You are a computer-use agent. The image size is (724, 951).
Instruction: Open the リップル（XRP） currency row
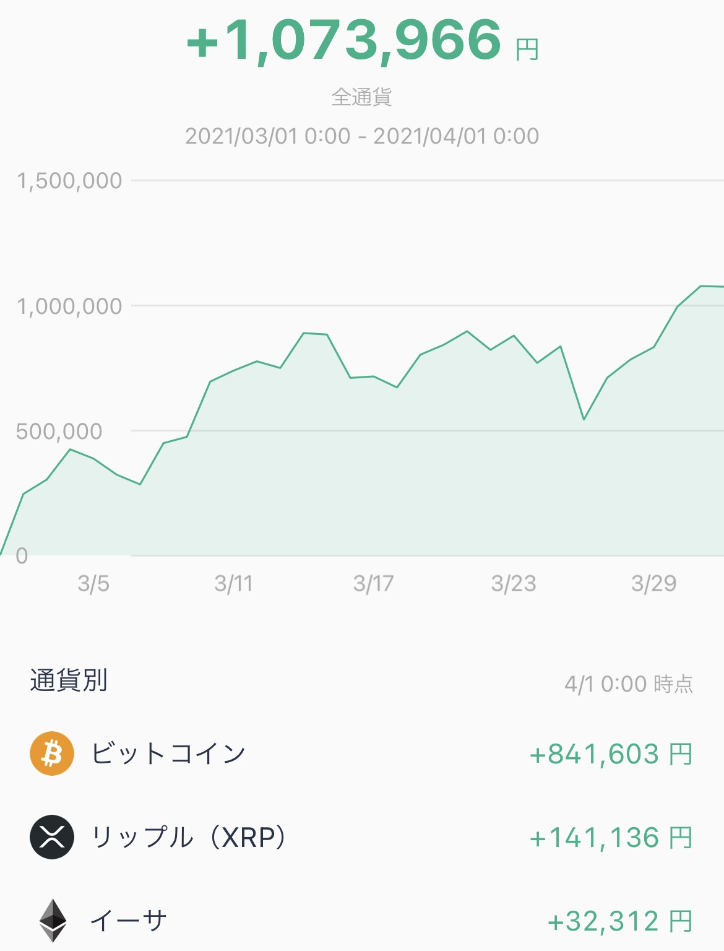pos(362,837)
